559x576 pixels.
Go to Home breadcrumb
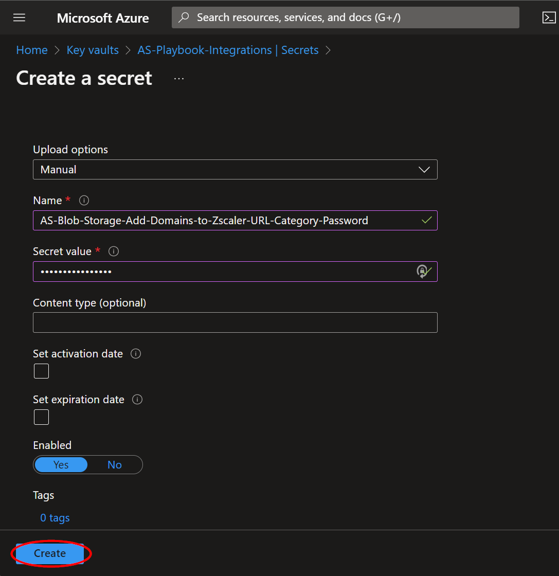click(32, 50)
